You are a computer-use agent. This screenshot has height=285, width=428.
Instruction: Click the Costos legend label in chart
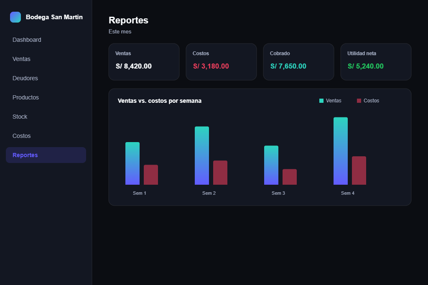(371, 101)
